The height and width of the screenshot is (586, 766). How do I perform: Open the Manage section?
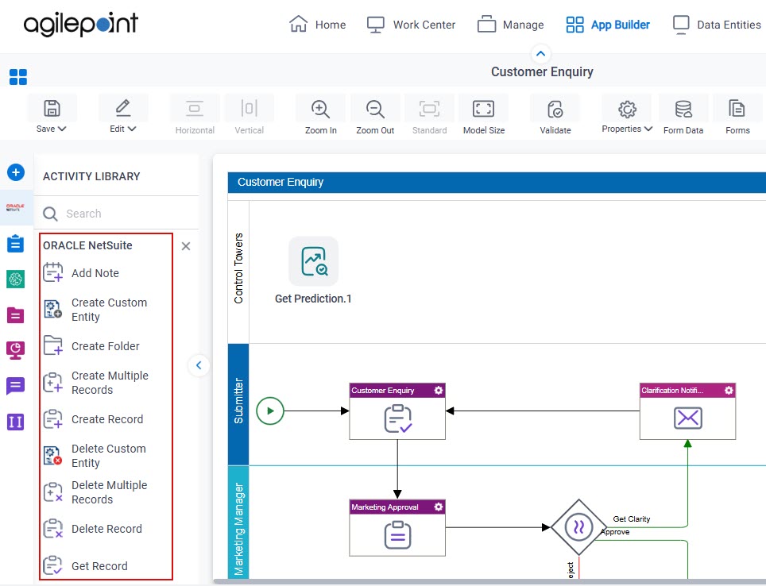coord(510,25)
